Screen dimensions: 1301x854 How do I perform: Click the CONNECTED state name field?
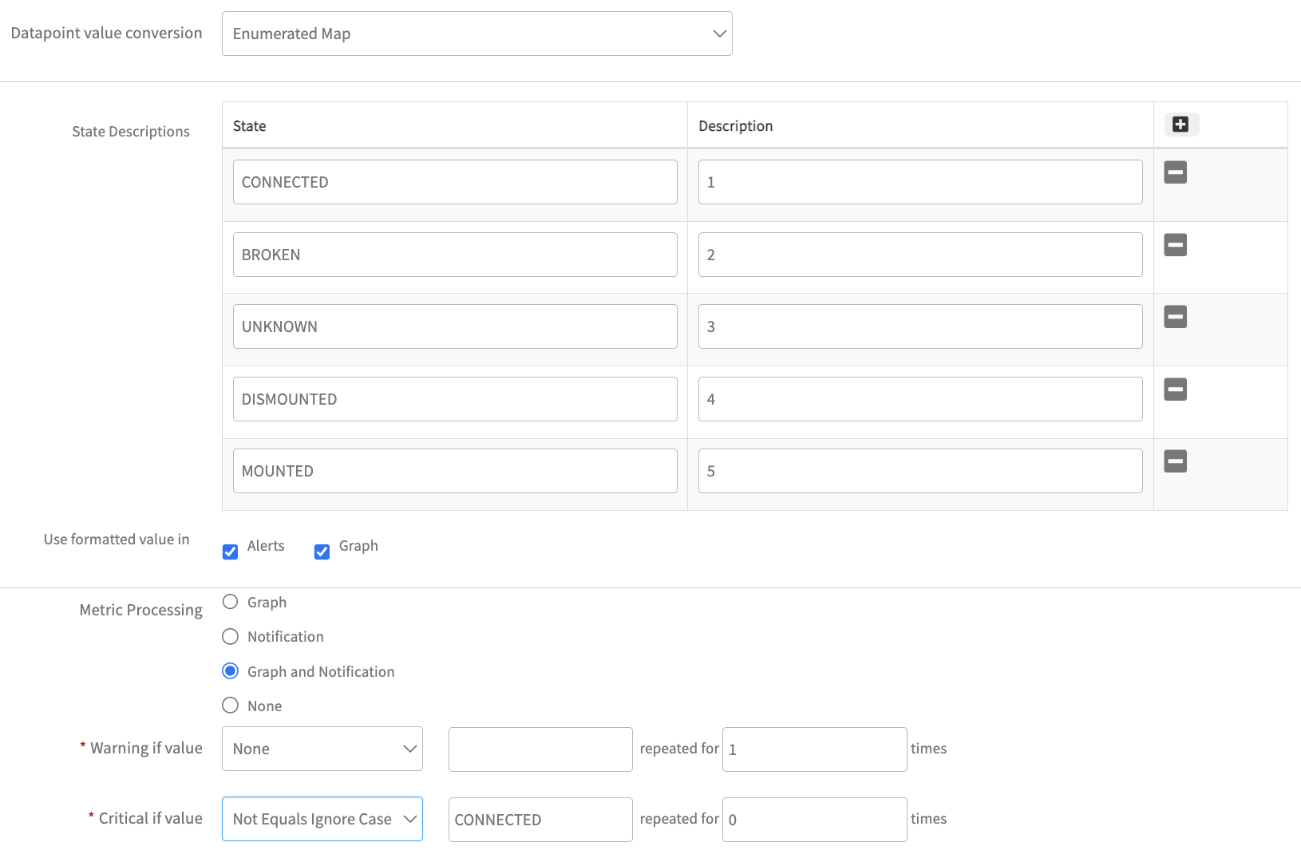(x=455, y=182)
